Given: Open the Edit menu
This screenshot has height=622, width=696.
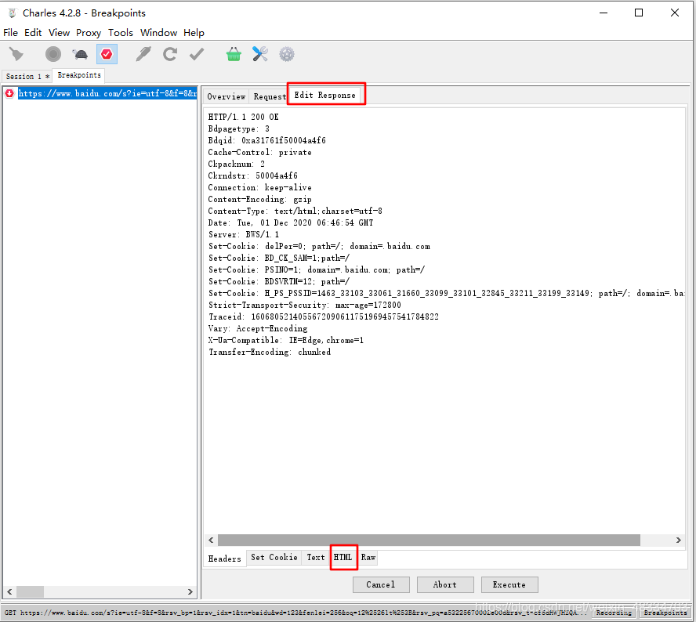Looking at the screenshot, I should pos(33,33).
